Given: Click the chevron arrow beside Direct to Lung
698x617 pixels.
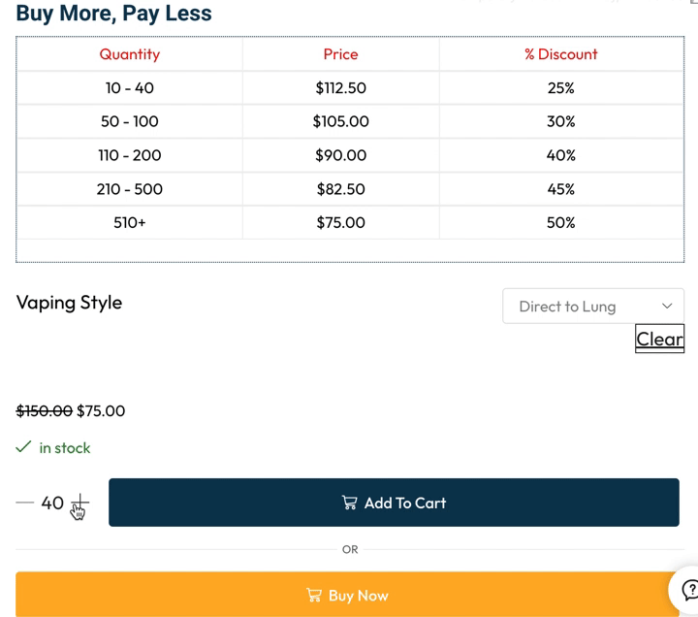Looking at the screenshot, I should pos(667,307).
